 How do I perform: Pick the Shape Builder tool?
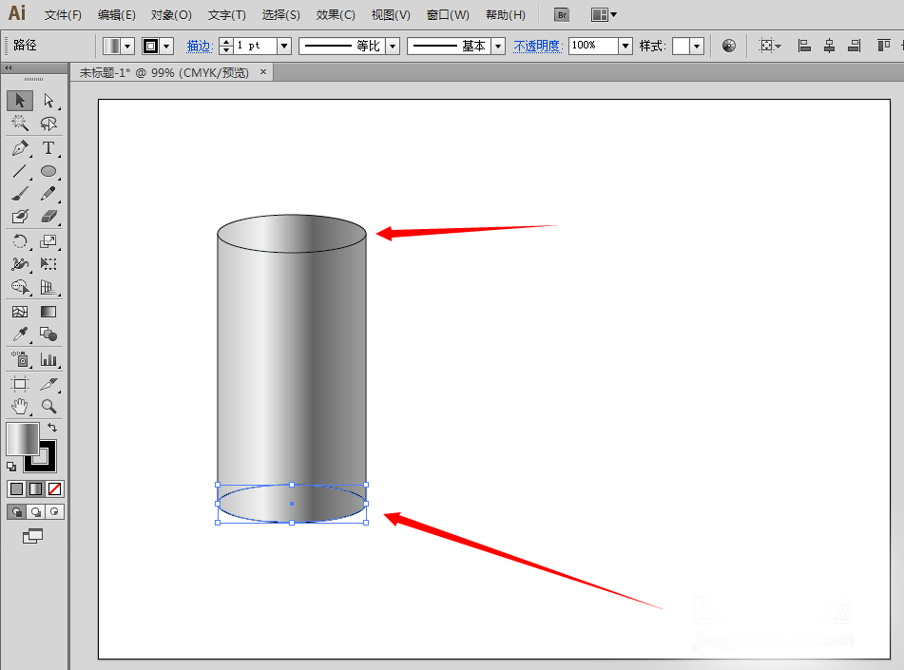[20, 287]
